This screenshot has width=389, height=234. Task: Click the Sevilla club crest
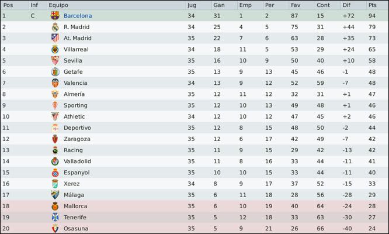[x=55, y=60]
